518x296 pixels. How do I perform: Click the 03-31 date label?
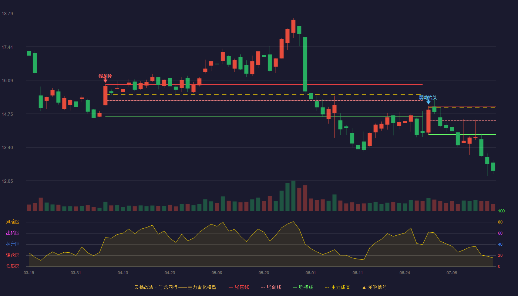pyautogui.click(x=76, y=273)
